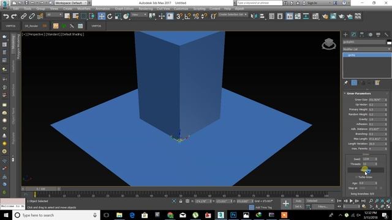
Task: Click the Pin Stack icon
Action: click(x=345, y=83)
